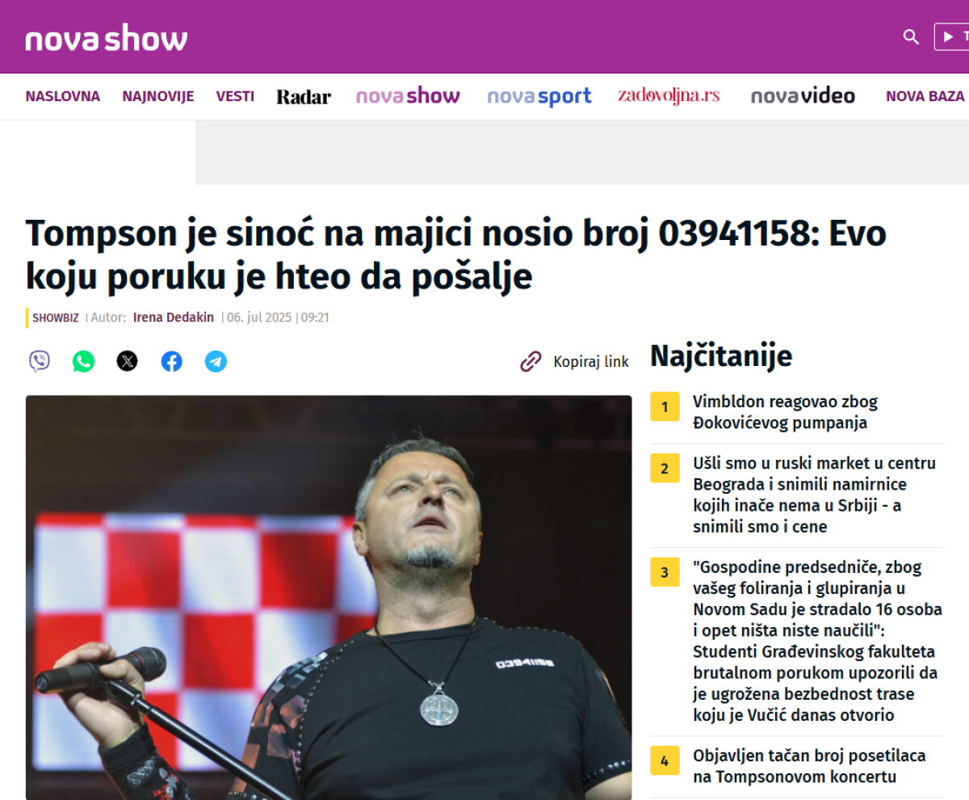969x800 pixels.
Task: Share article via Telegram icon
Action: pyautogui.click(x=216, y=361)
